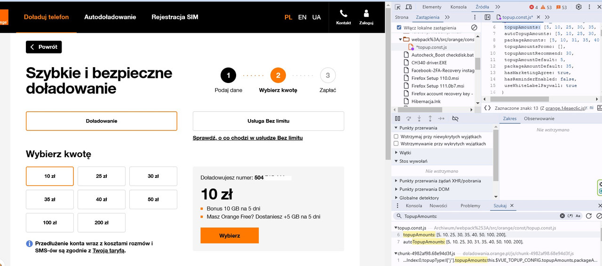Open 'Autodoładowanie' in site navigation
602x266 pixels.
click(x=110, y=17)
